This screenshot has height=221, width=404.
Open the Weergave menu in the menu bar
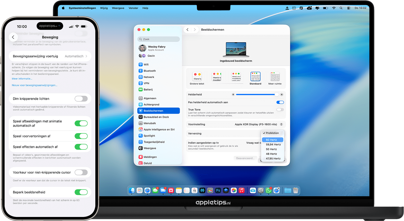click(118, 8)
